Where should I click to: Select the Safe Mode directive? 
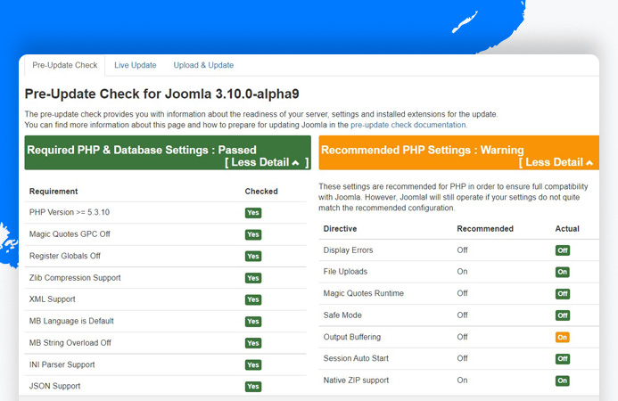(342, 315)
